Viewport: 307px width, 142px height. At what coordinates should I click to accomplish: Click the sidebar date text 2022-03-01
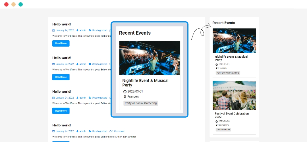point(224,64)
